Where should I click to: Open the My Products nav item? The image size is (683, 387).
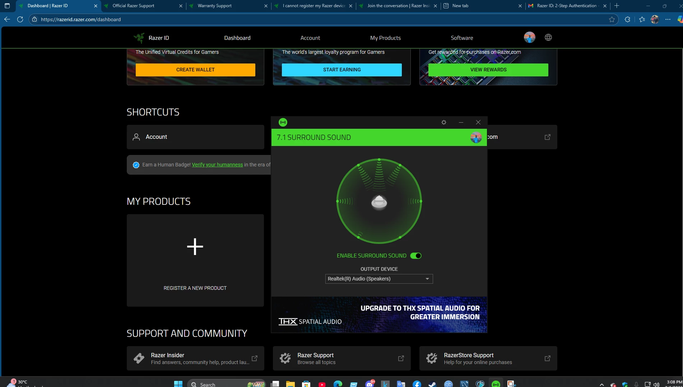pos(385,38)
